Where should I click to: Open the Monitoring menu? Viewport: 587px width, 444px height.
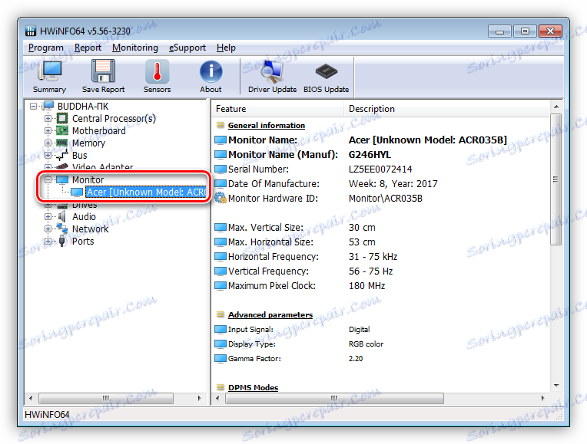coord(135,48)
